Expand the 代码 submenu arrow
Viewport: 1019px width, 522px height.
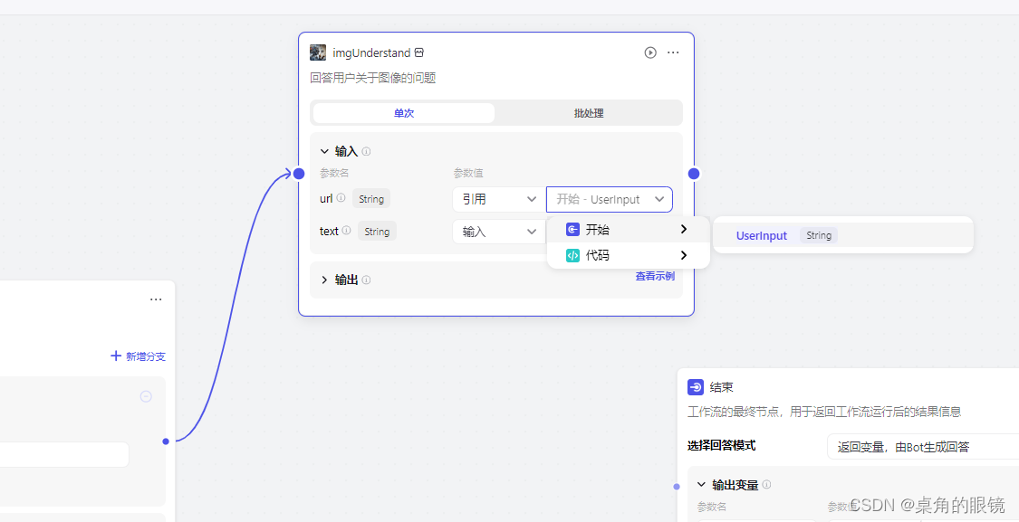[x=684, y=255]
